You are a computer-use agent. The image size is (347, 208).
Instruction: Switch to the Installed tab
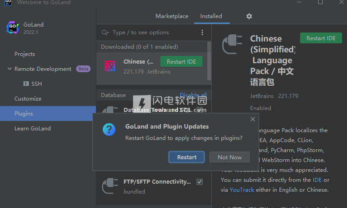pyautogui.click(x=211, y=16)
